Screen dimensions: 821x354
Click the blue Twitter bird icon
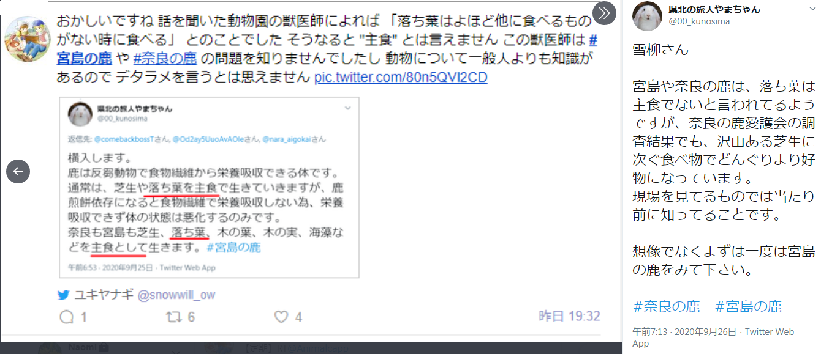click(x=64, y=295)
